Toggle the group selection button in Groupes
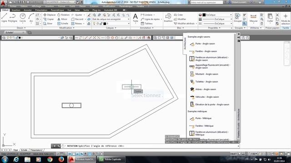Viewport: 291px width, 163px height. [245, 24]
